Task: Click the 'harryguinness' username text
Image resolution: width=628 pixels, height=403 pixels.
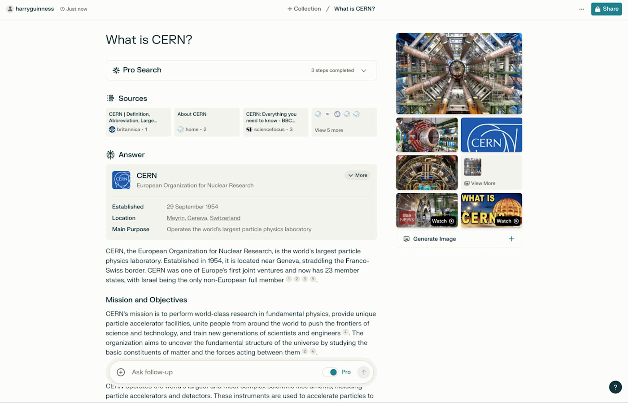Action: 35,9
